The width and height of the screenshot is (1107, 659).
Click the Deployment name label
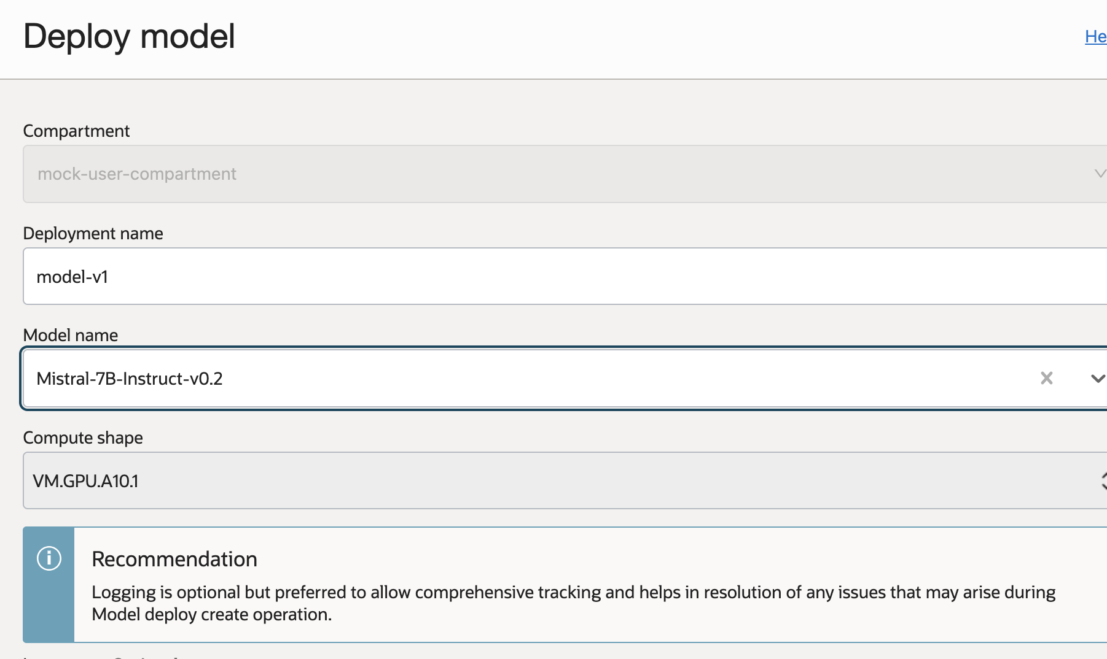pos(93,233)
